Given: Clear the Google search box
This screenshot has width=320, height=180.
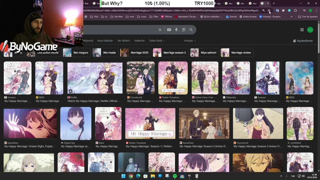Looking at the screenshot, I should click(160, 30).
